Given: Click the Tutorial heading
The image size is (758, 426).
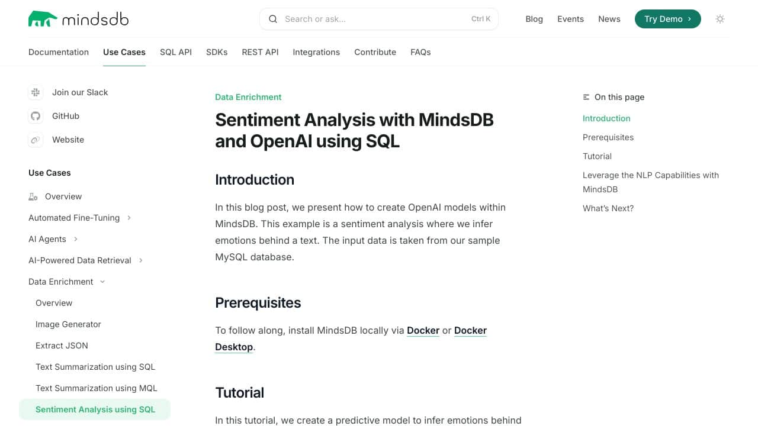Looking at the screenshot, I should [239, 393].
